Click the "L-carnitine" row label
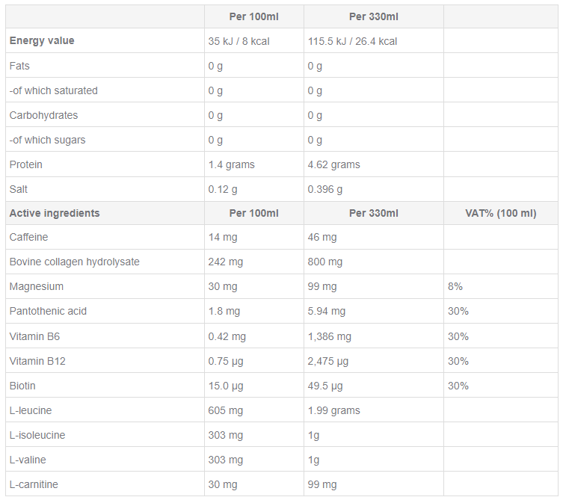The height and width of the screenshot is (500, 563). coord(34,484)
